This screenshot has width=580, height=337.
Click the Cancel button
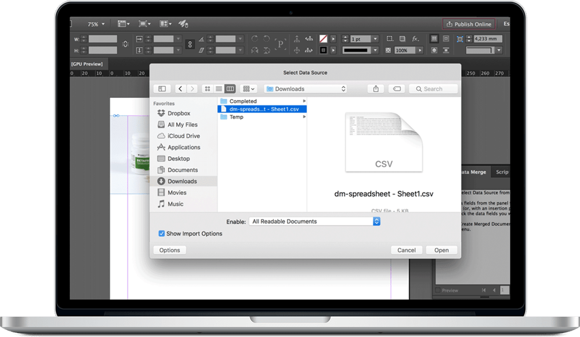tap(407, 250)
